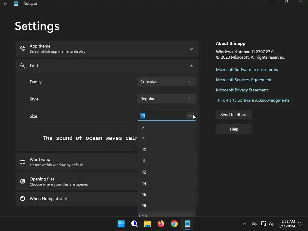Click the font Size input field
The width and height of the screenshot is (308, 231).
point(162,116)
